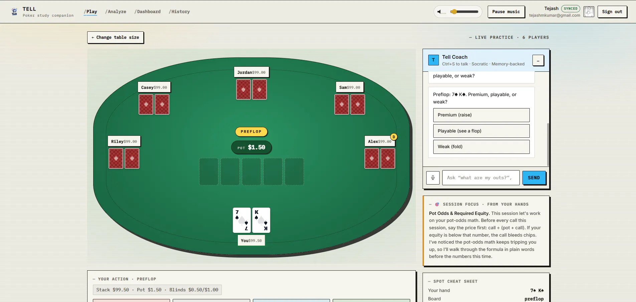Minimize the Tell Coach panel
The width and height of the screenshot is (636, 302).
pyautogui.click(x=538, y=60)
